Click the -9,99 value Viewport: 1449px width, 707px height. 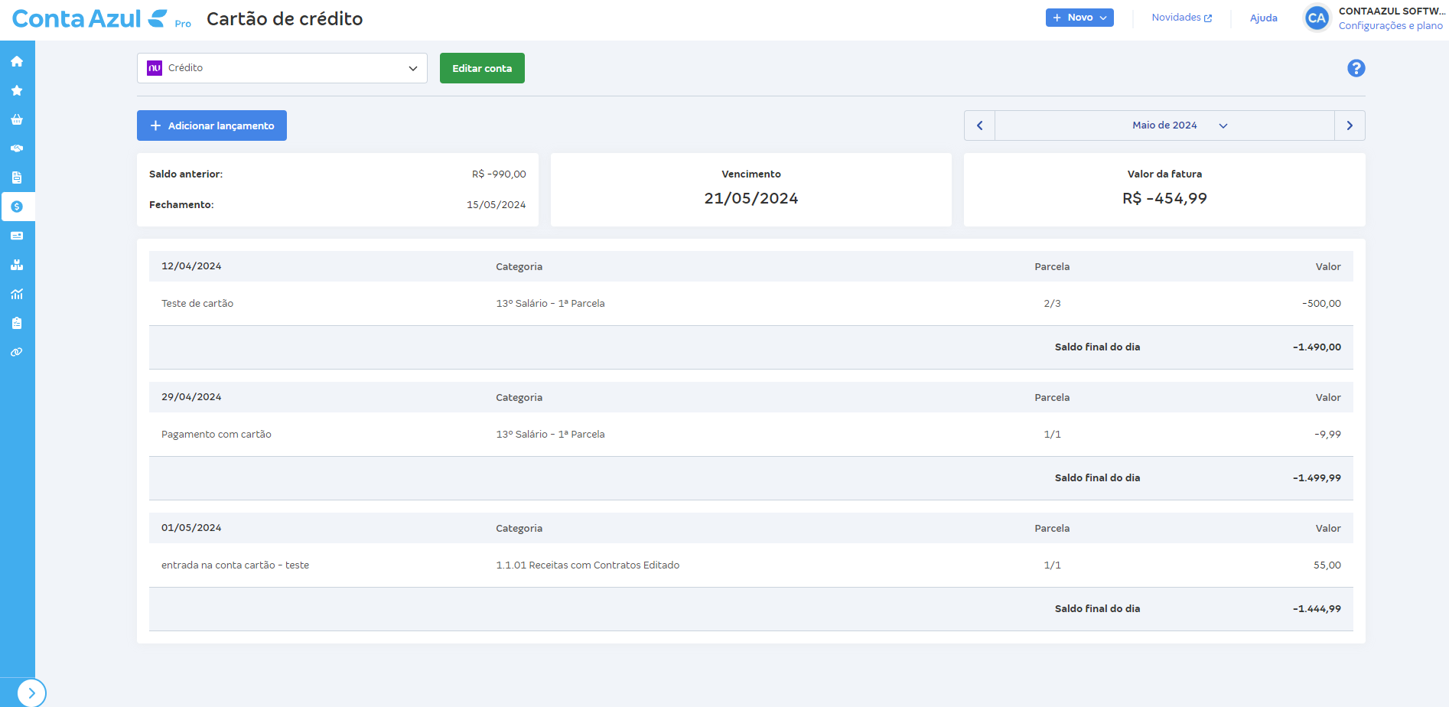[1327, 435]
